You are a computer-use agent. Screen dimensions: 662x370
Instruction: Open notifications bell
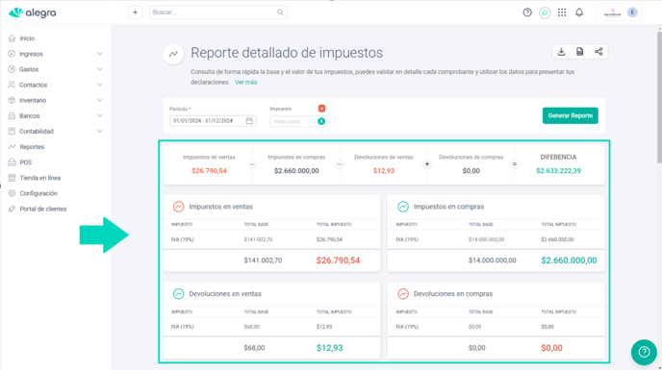click(x=579, y=12)
